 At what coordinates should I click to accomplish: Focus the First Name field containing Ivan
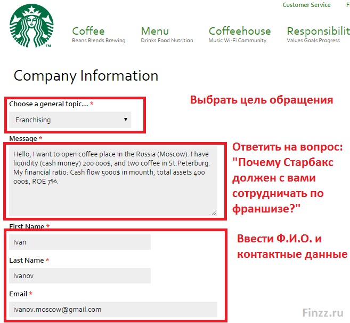(x=80, y=242)
